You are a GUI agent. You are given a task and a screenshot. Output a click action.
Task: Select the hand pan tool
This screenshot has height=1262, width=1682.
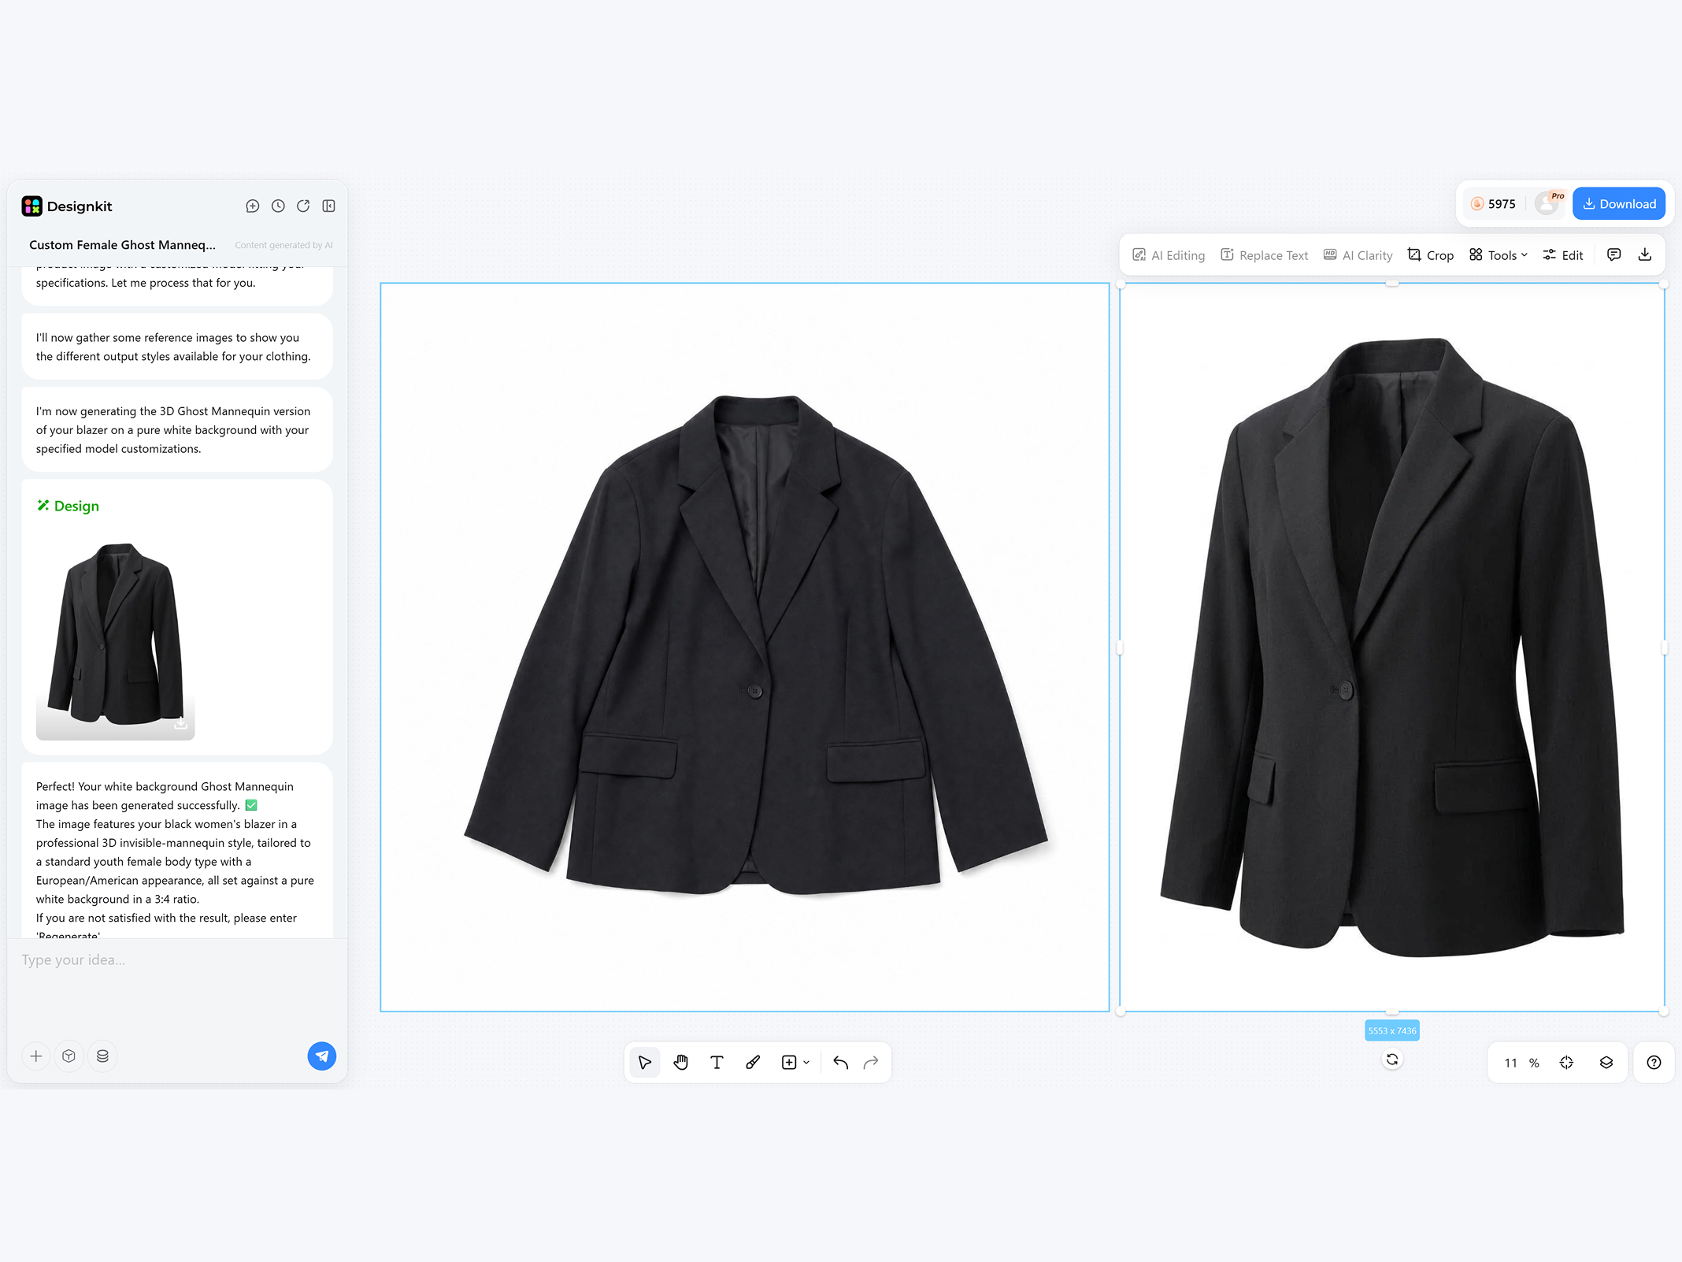click(681, 1063)
